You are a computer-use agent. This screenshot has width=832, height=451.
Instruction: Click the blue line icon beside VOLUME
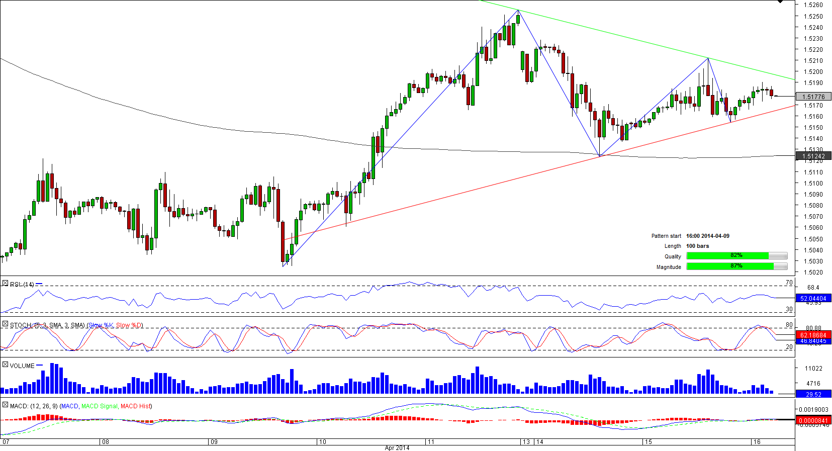click(40, 366)
